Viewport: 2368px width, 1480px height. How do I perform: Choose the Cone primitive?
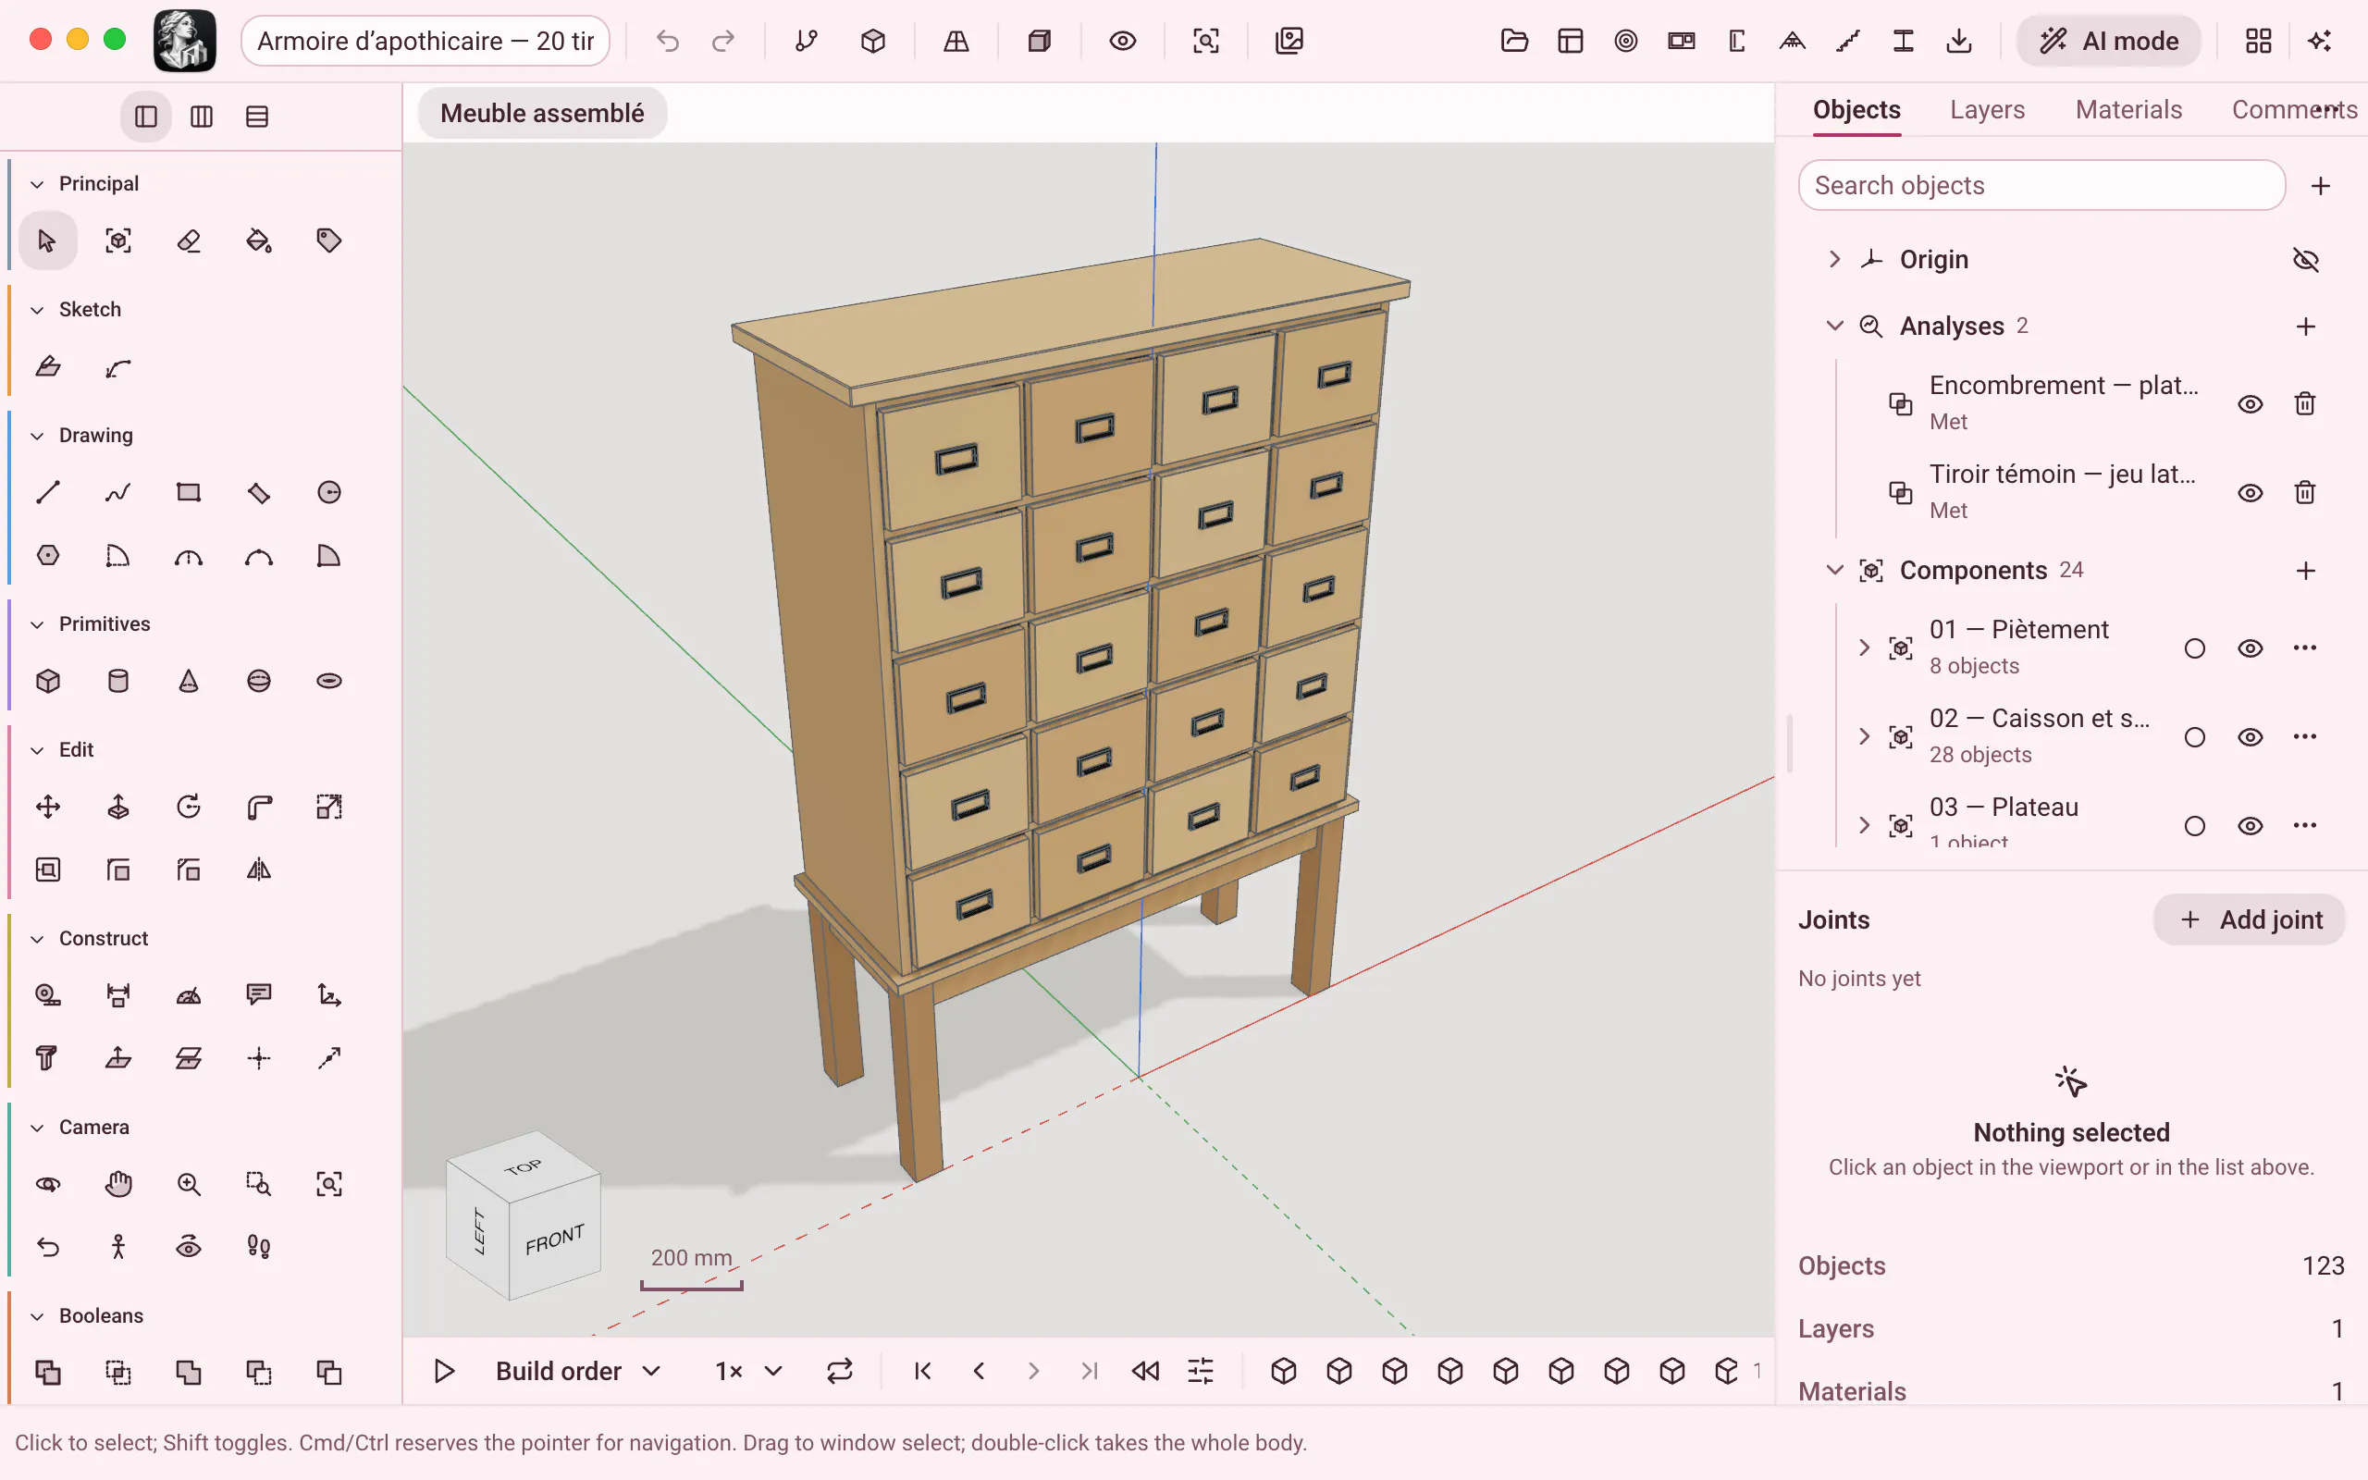click(188, 682)
